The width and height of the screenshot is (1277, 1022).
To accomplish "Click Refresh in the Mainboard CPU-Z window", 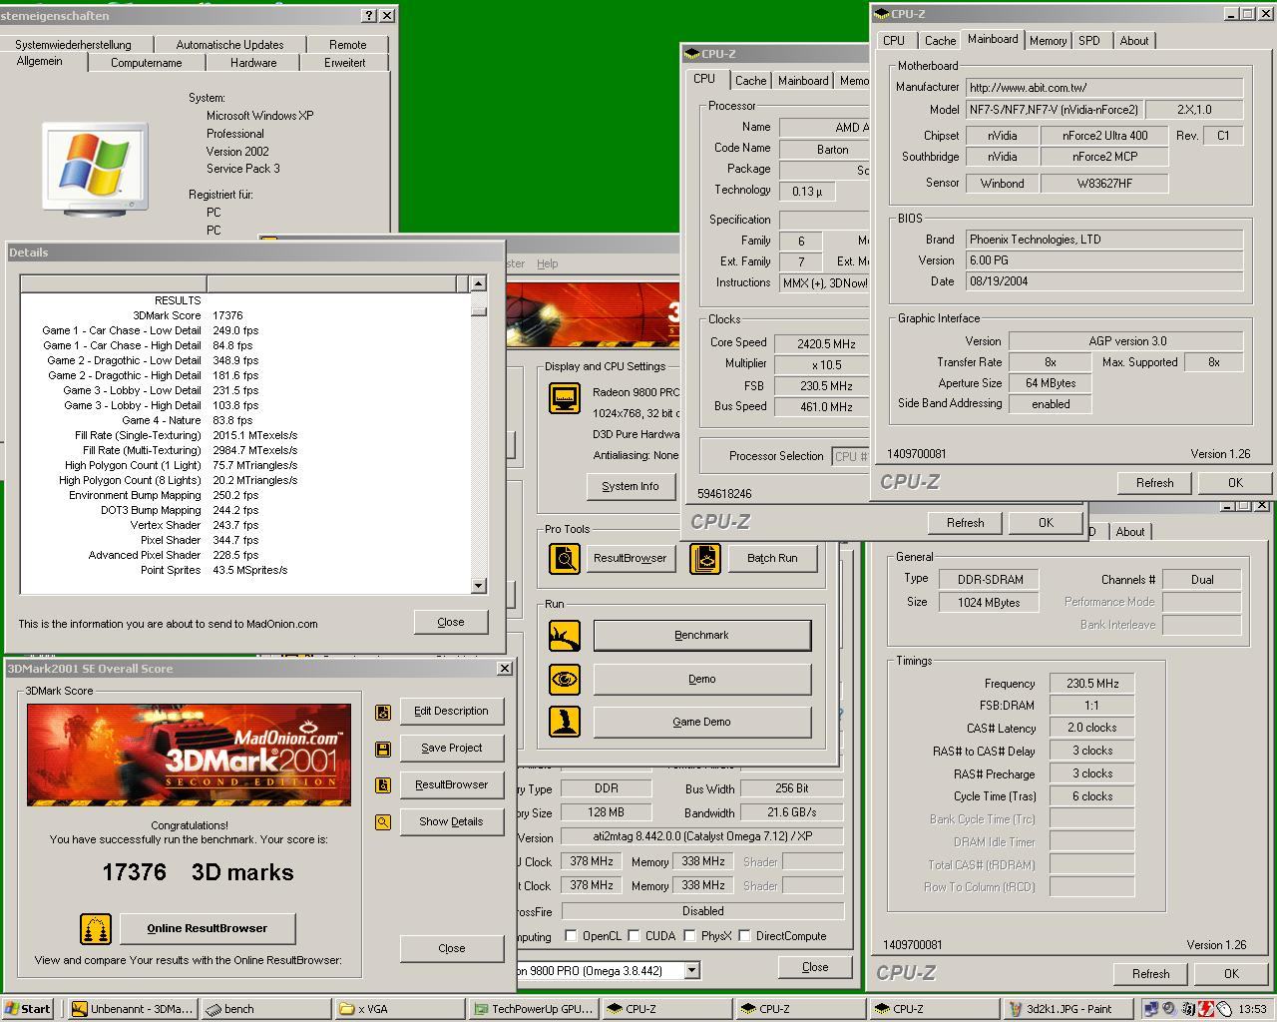I will 1154,483.
